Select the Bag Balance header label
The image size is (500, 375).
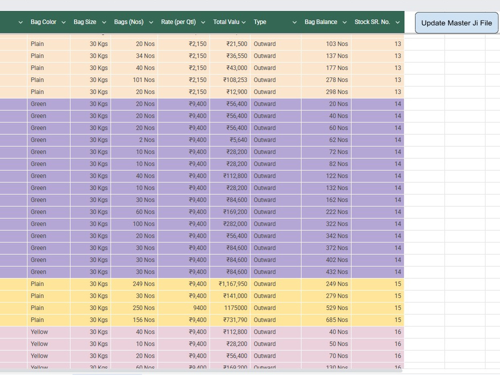pyautogui.click(x=321, y=22)
